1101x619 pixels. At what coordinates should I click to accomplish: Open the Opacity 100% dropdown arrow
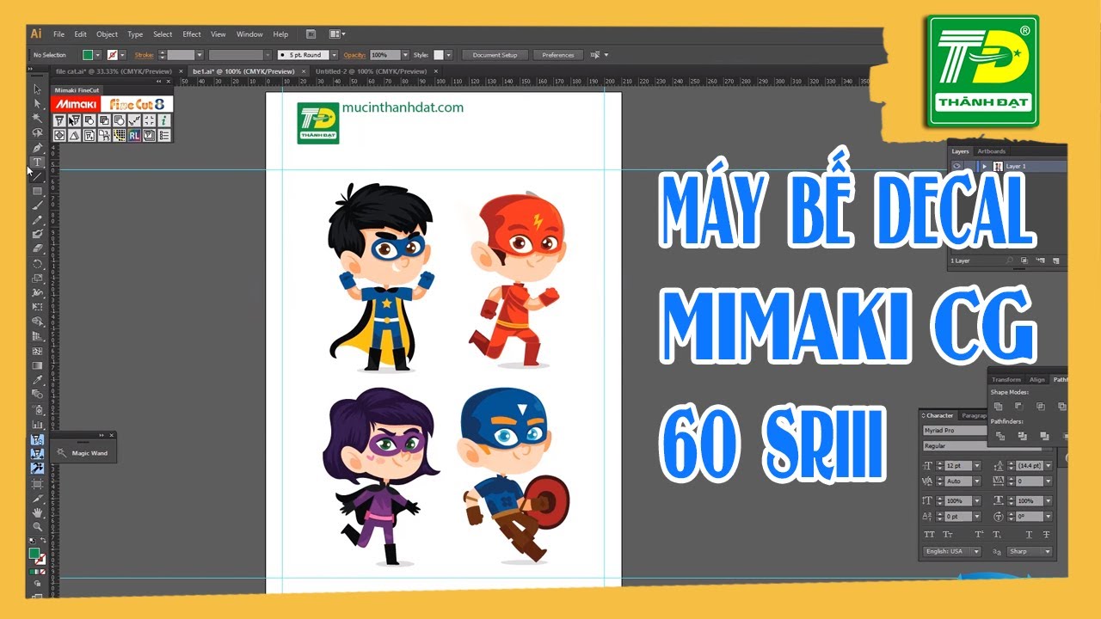click(406, 55)
